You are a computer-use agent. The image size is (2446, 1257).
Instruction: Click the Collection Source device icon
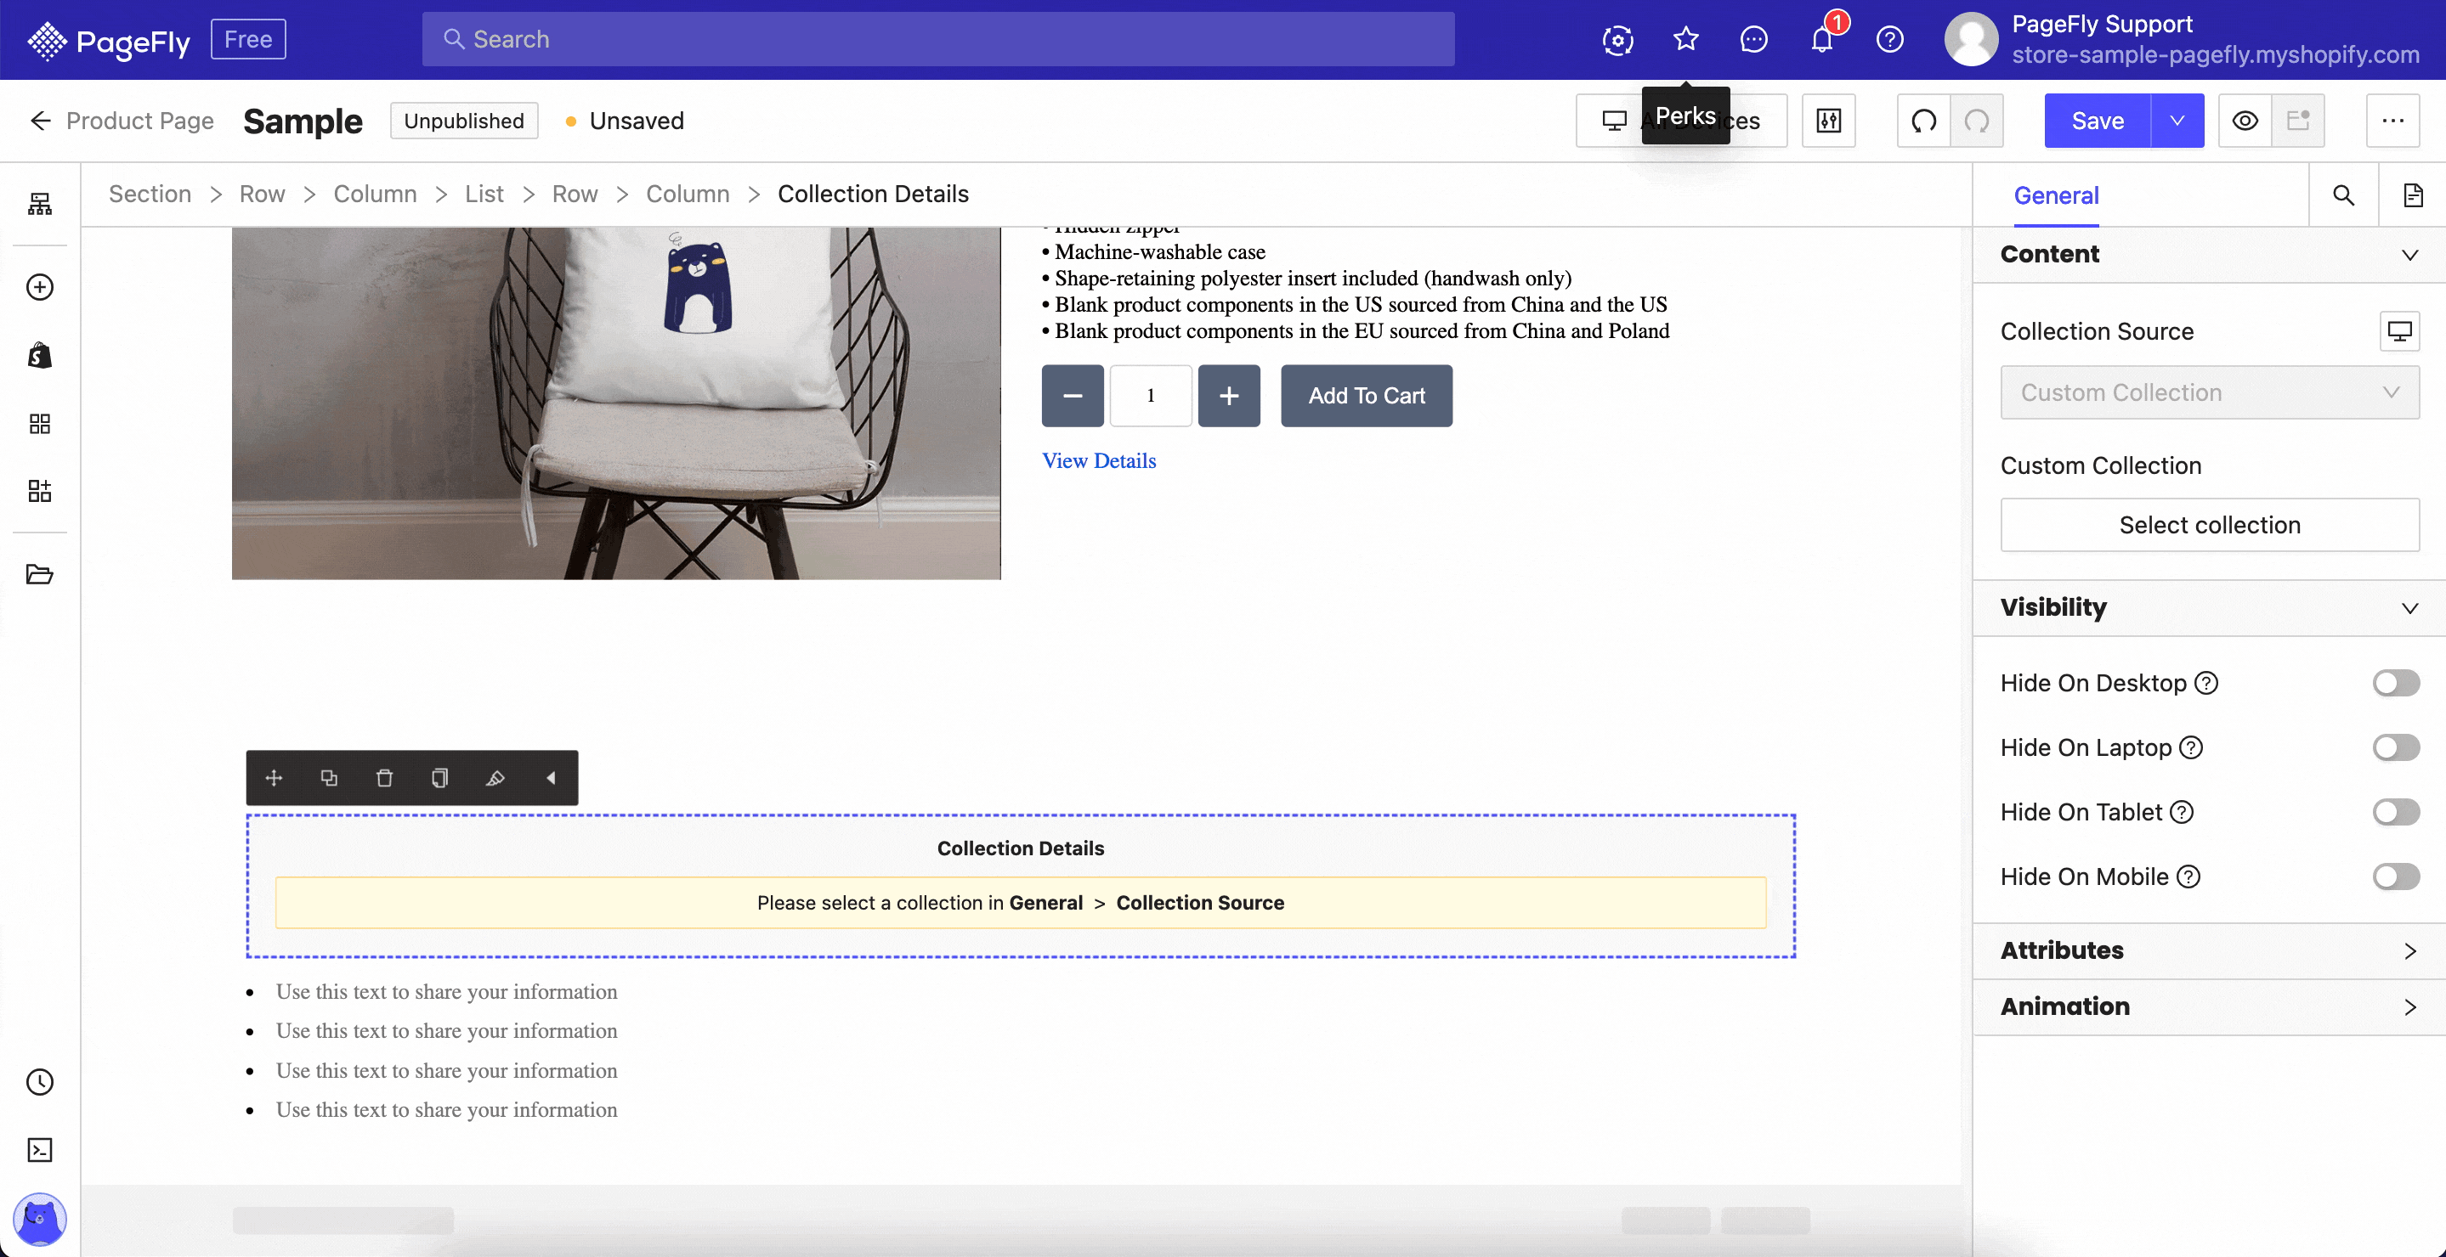(2399, 331)
